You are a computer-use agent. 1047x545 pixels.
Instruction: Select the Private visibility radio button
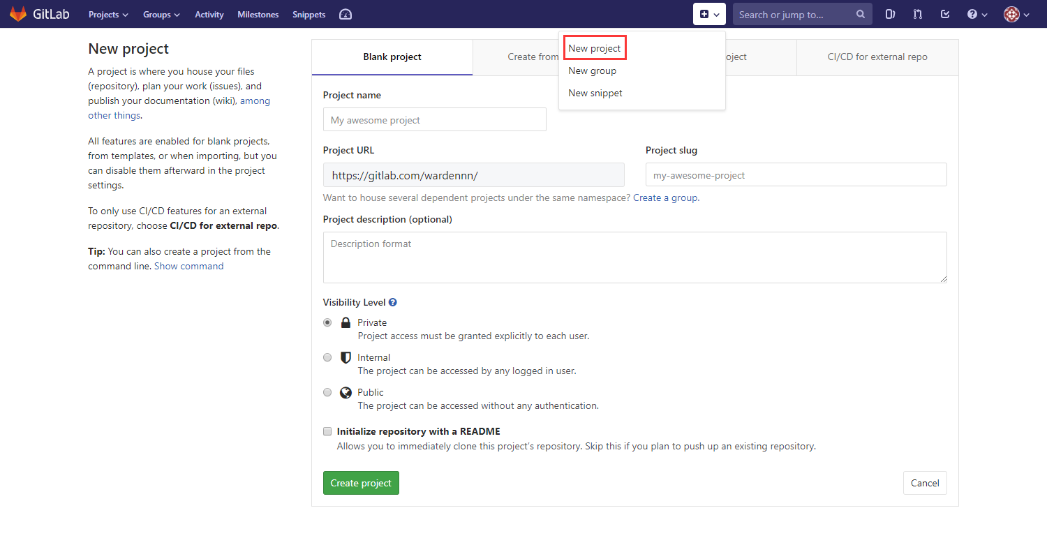327,322
